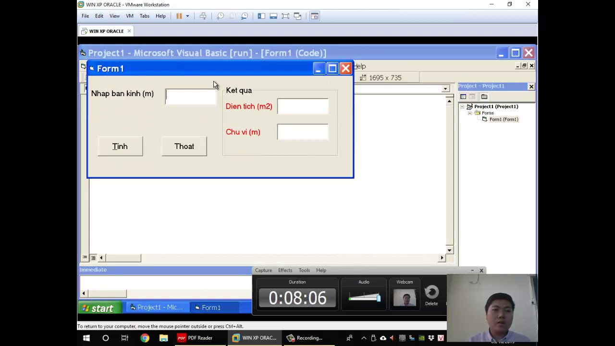Open Google Chrome from host taskbar
The width and height of the screenshot is (615, 346).
click(x=144, y=338)
